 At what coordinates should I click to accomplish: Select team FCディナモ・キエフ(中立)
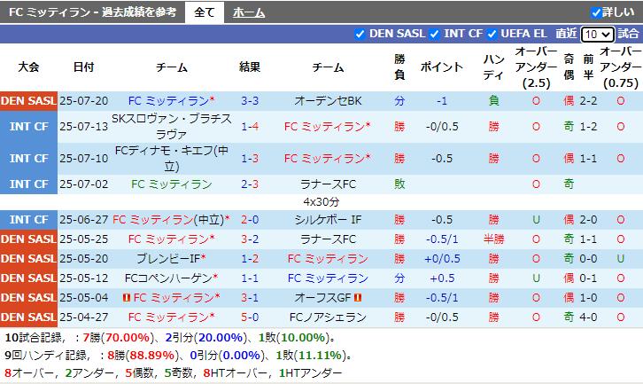tap(172, 159)
